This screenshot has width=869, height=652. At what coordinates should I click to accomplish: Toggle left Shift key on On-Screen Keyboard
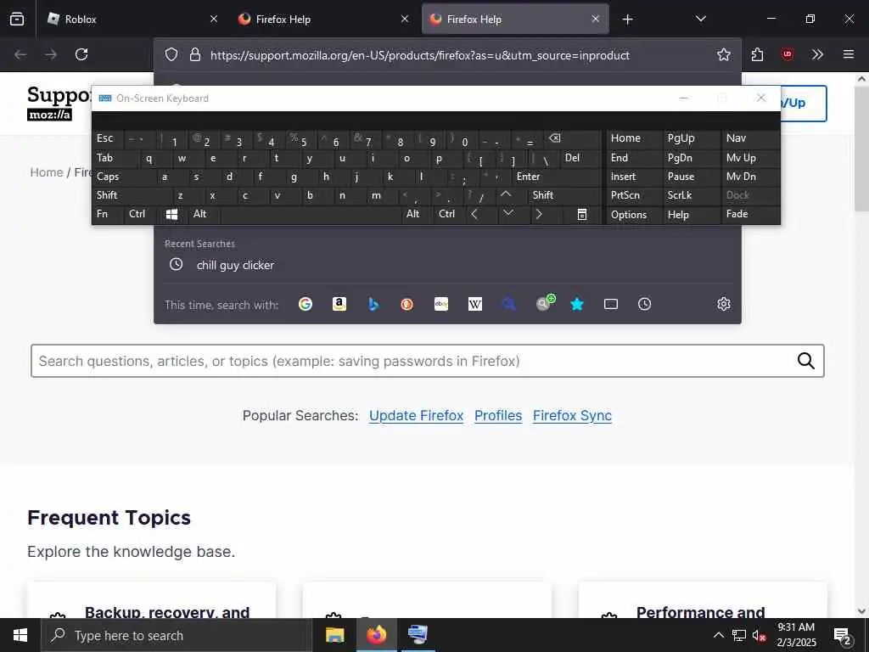point(132,195)
